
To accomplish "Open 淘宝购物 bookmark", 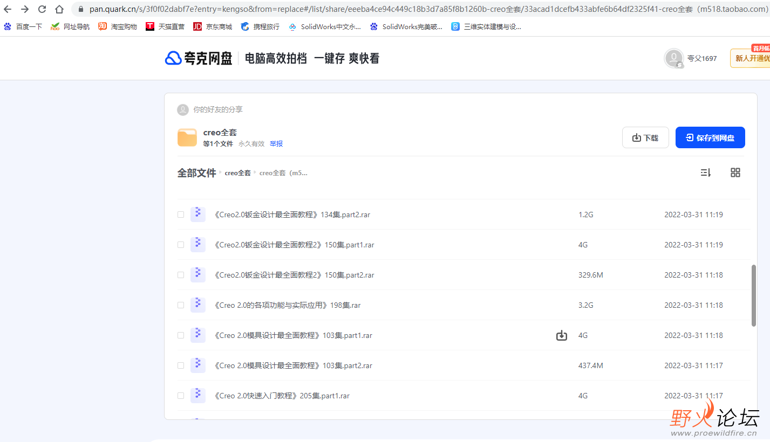I will (x=118, y=26).
